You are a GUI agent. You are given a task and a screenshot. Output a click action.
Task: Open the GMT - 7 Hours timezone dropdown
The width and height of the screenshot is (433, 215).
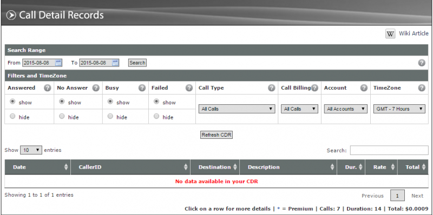tap(399, 109)
